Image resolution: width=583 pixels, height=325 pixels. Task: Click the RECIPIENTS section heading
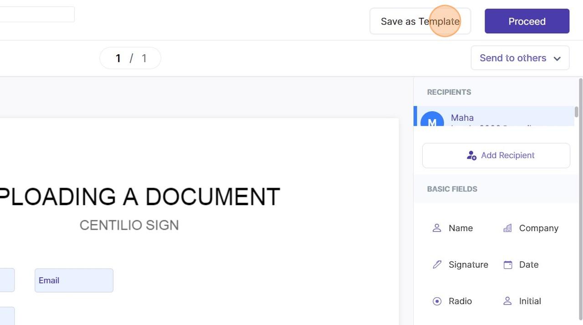coord(449,92)
